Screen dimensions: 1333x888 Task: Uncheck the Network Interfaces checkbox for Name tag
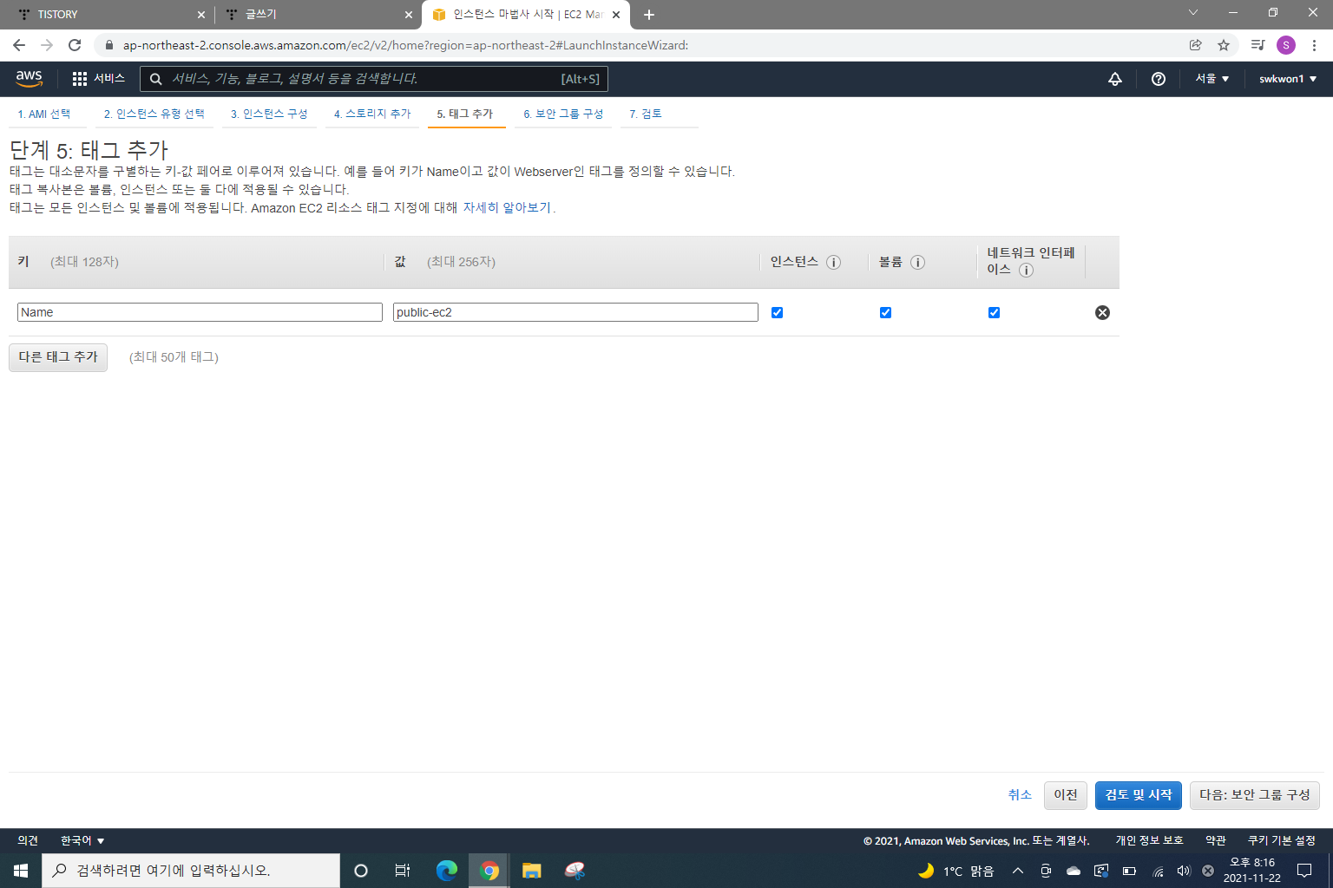(994, 312)
